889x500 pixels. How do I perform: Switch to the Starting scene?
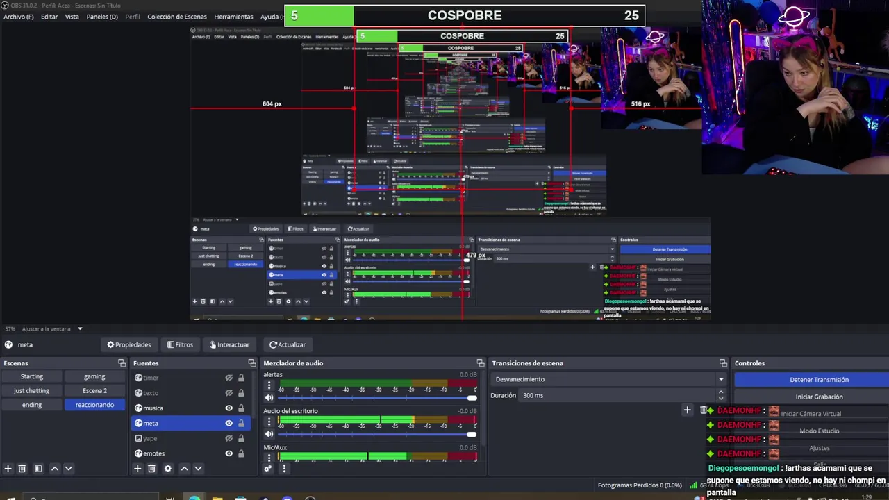(32, 376)
